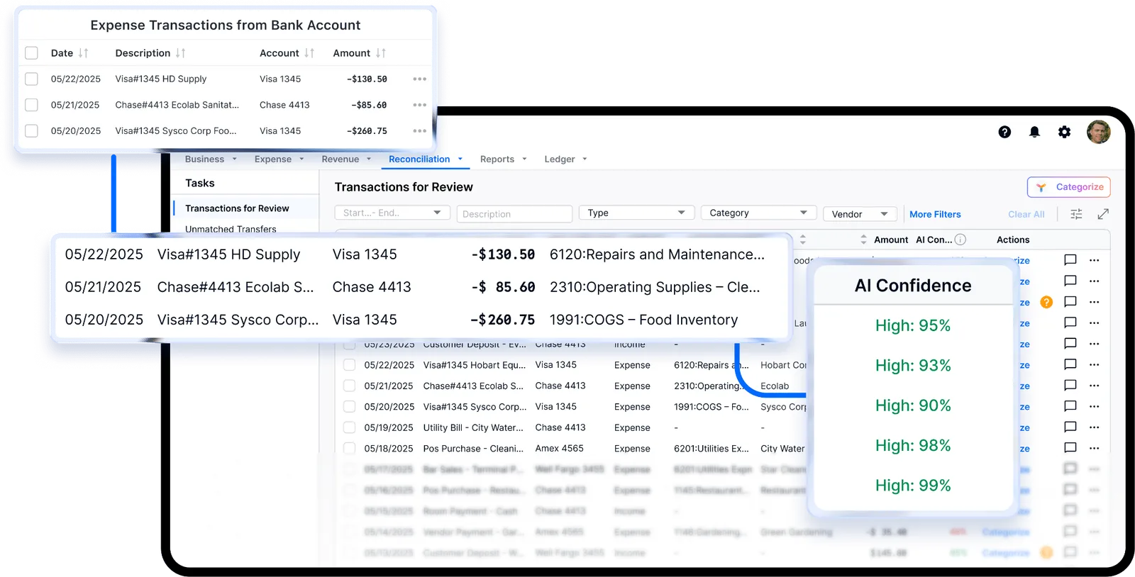
Task: Toggle select-all checkbox in bank transactions card
Action: click(x=31, y=53)
